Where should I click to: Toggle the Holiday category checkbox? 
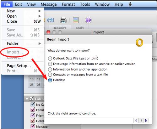pyautogui.click(x=33, y=121)
